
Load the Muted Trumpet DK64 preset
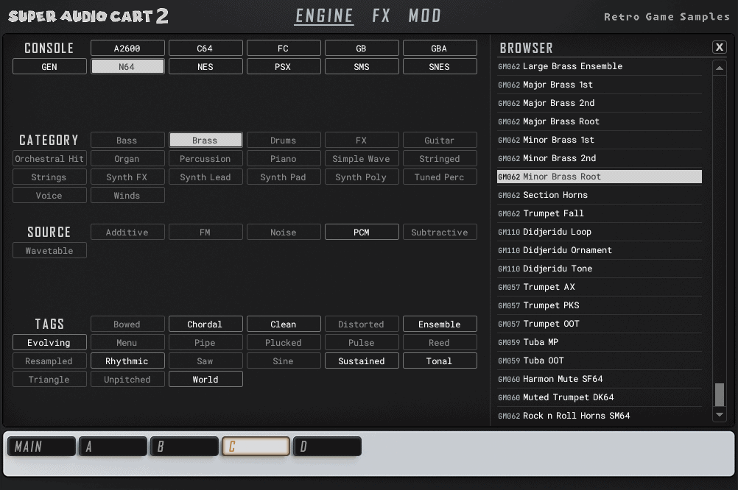(x=599, y=397)
